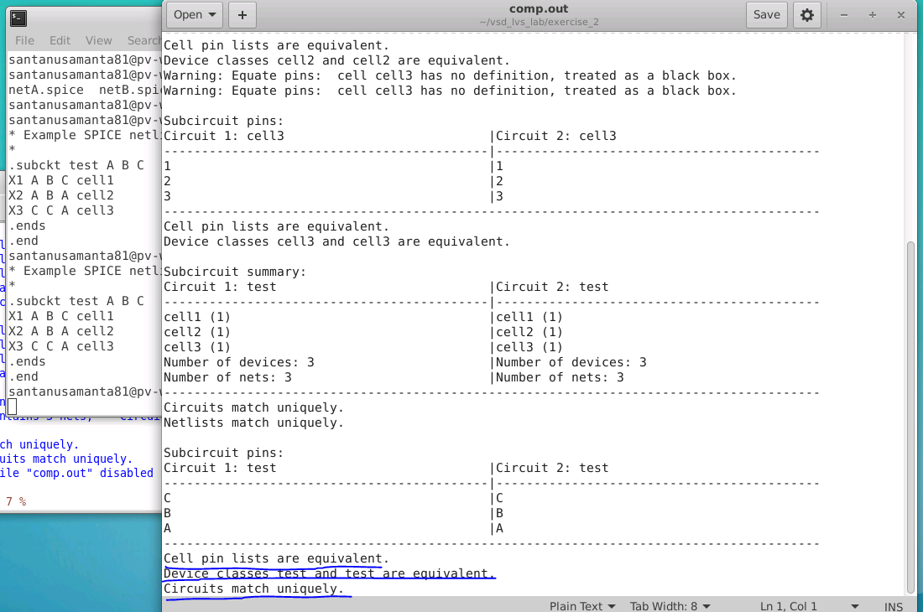923x612 pixels.
Task: Open the terminal's File menu
Action: [23, 40]
